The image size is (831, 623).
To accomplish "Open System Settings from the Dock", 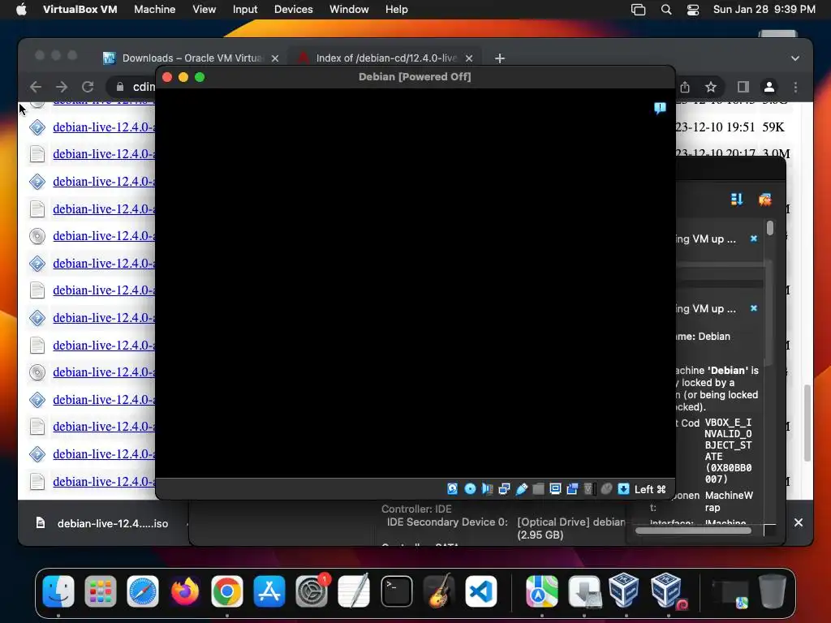I will tap(312, 591).
